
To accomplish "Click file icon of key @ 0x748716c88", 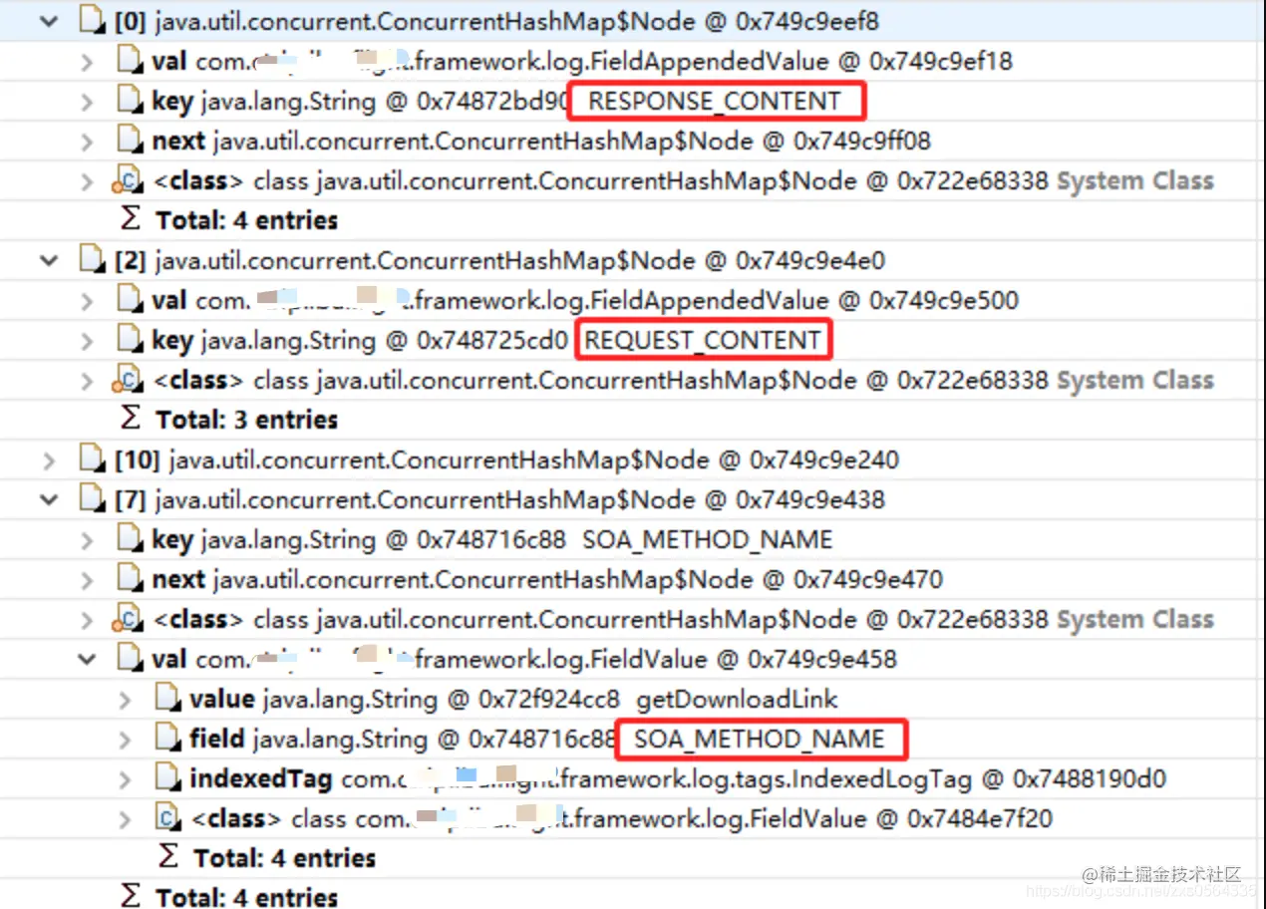I will 130,539.
